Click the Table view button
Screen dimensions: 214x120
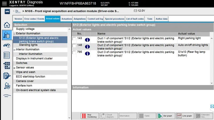tap(147, 116)
